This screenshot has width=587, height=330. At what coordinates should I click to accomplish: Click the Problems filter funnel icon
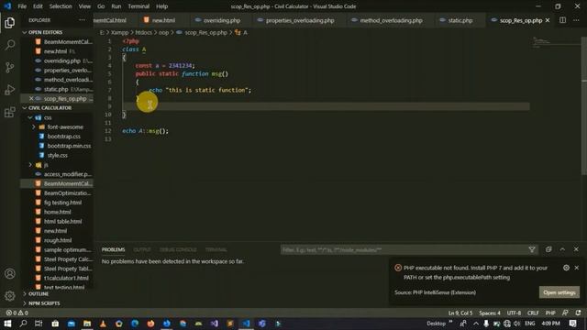(x=532, y=249)
